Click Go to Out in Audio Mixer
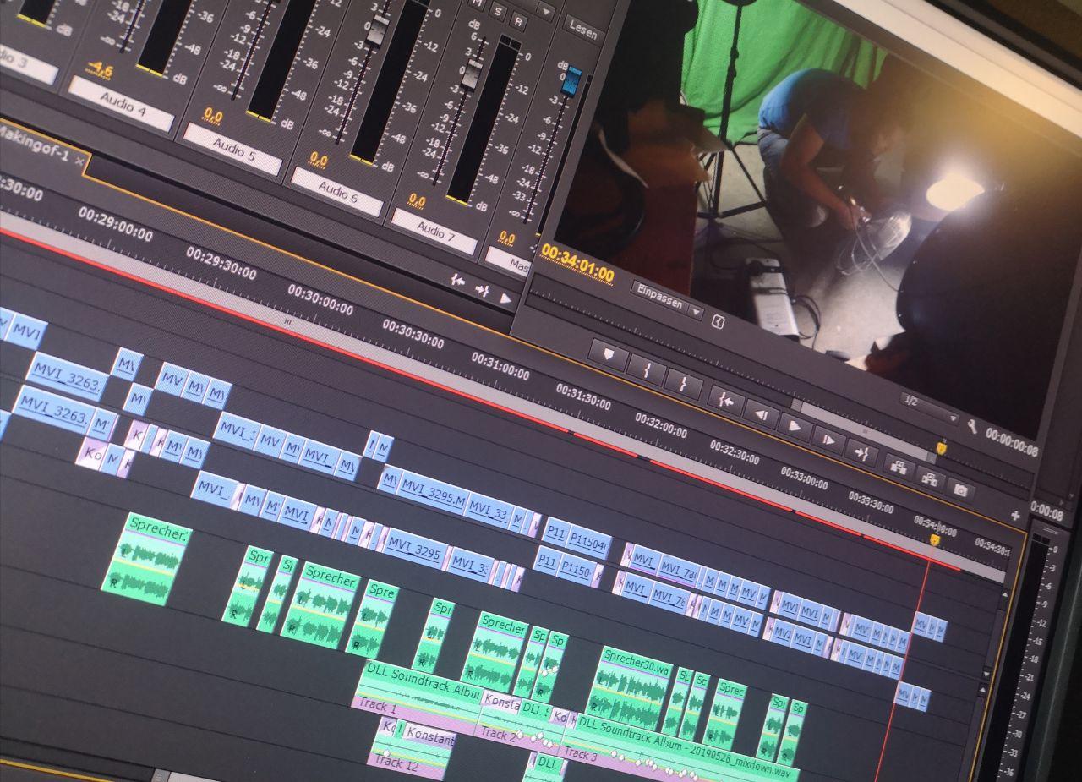This screenshot has height=782, width=1082. click(x=482, y=289)
